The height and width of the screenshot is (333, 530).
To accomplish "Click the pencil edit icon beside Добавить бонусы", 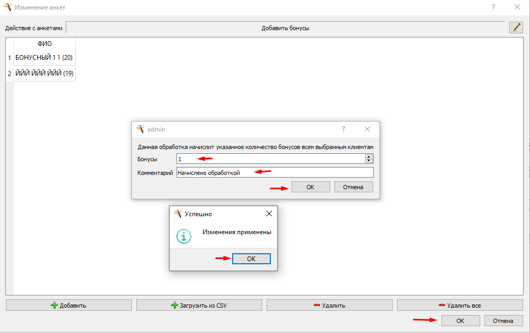I will tap(516, 27).
